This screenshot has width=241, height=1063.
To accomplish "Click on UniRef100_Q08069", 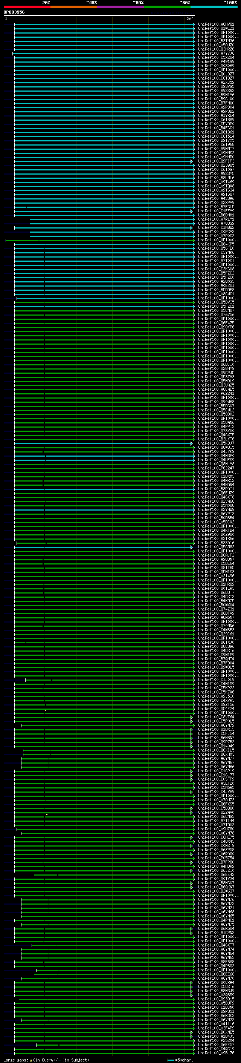I will [216, 66].
